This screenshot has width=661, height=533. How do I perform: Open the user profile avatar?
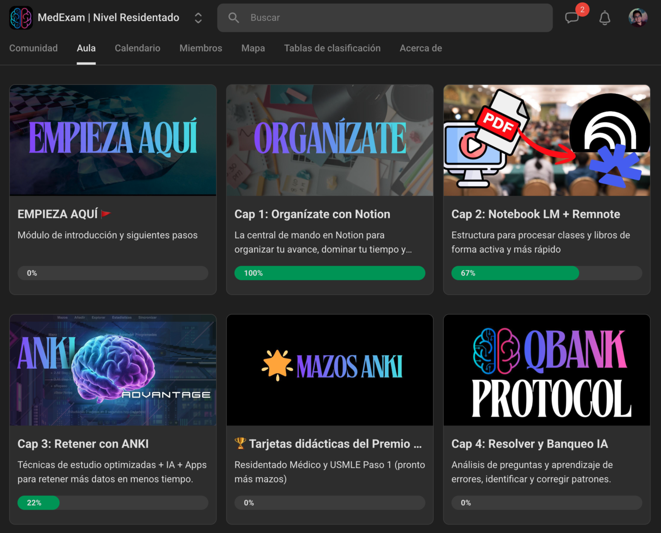point(638,18)
